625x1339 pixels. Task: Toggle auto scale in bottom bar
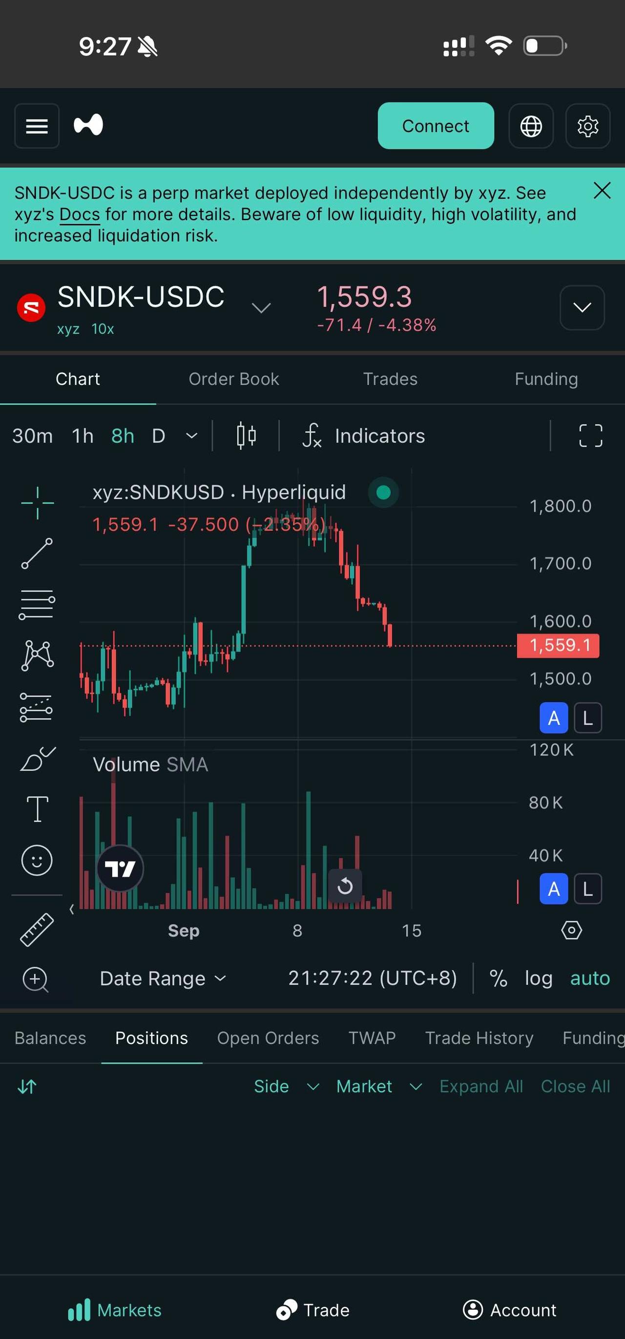coord(590,978)
